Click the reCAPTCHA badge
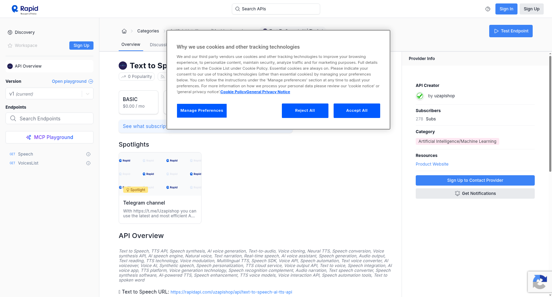 coord(540,282)
